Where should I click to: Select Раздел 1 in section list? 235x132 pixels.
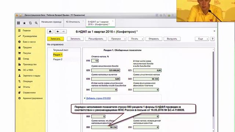point(58,55)
